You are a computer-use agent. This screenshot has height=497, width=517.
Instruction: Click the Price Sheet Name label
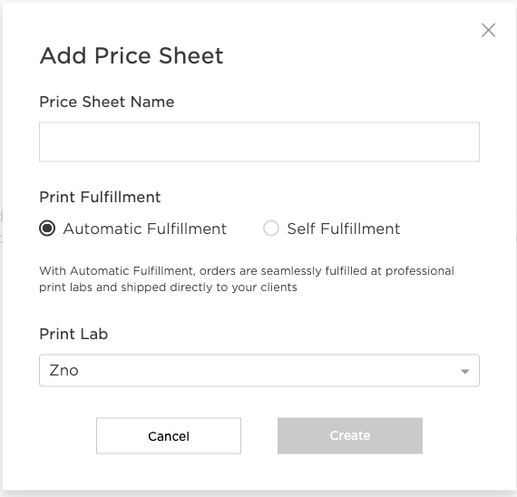click(x=106, y=102)
